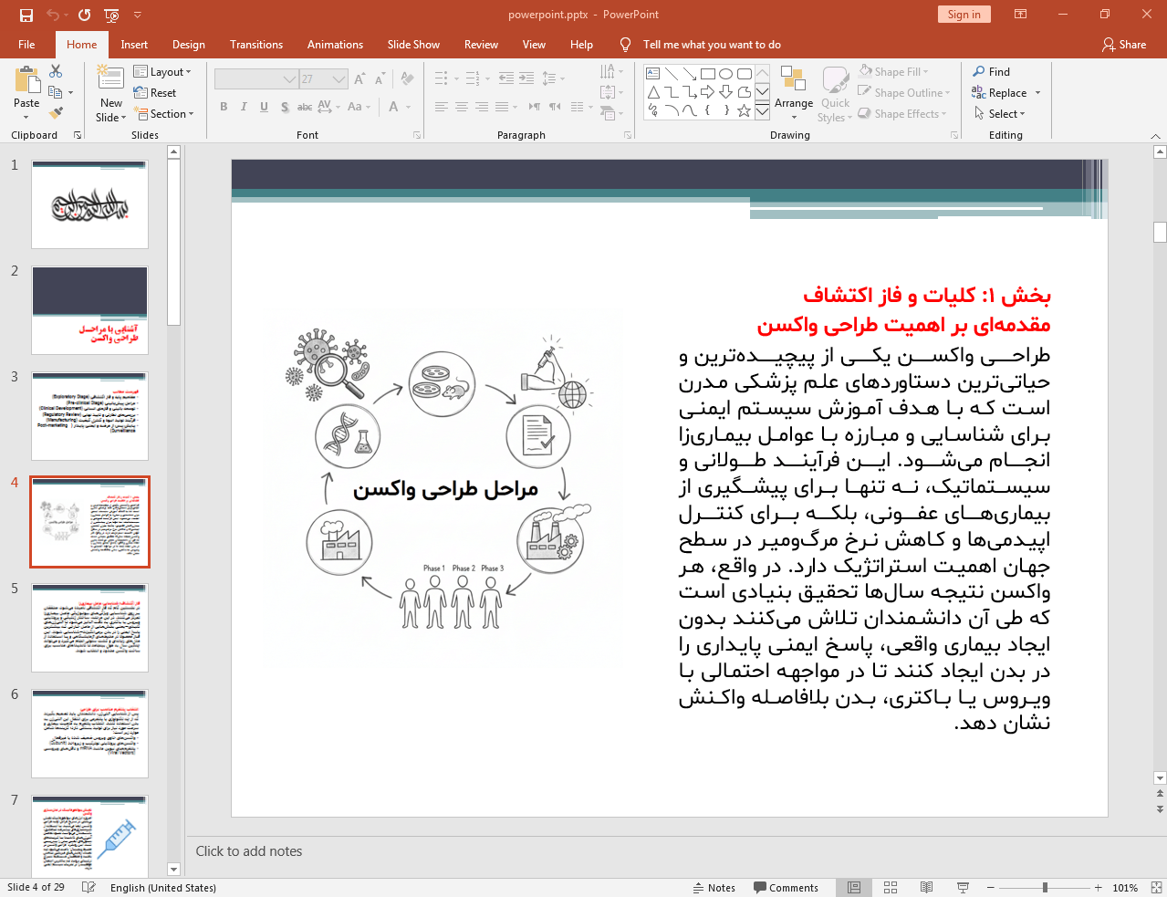Switch to Reading View icon
The width and height of the screenshot is (1167, 897).
pyautogui.click(x=926, y=887)
